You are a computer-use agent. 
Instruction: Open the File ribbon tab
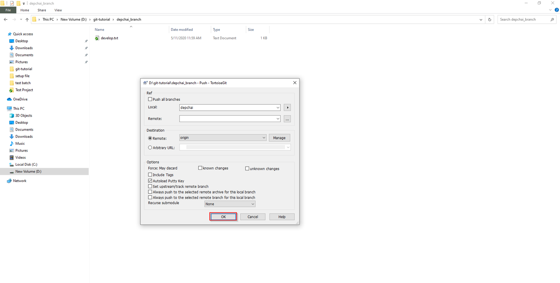click(8, 10)
